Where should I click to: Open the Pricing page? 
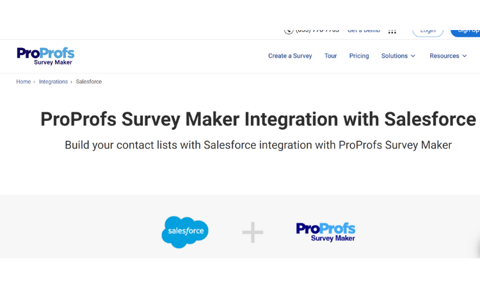(359, 56)
